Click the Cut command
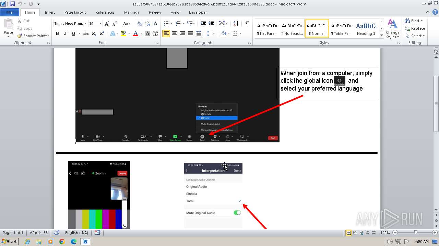Image resolution: width=439 pixels, height=246 pixels. (x=23, y=21)
